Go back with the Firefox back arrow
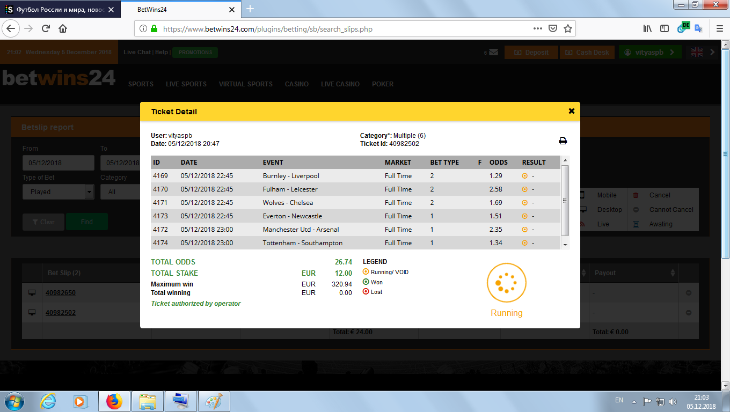730x412 pixels. [12, 28]
